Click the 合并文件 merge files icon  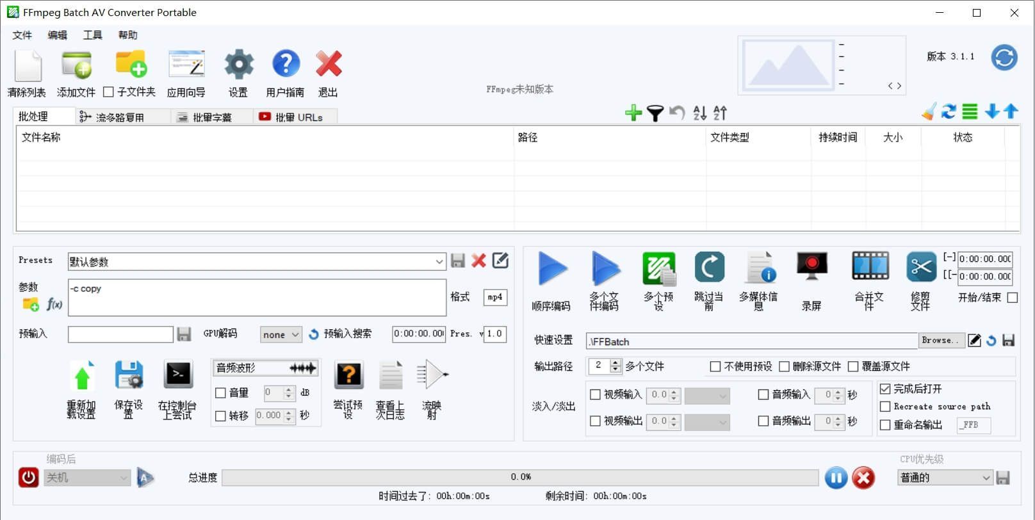tap(870, 266)
